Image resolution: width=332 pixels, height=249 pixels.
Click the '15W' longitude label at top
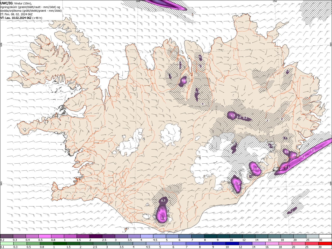[x=275, y=1]
